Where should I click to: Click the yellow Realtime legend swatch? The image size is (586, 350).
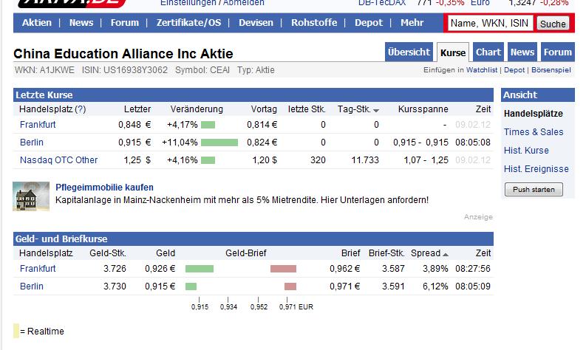(x=16, y=331)
